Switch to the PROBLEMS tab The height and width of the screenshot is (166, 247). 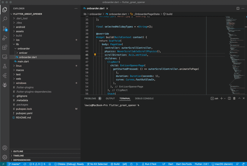(90, 98)
